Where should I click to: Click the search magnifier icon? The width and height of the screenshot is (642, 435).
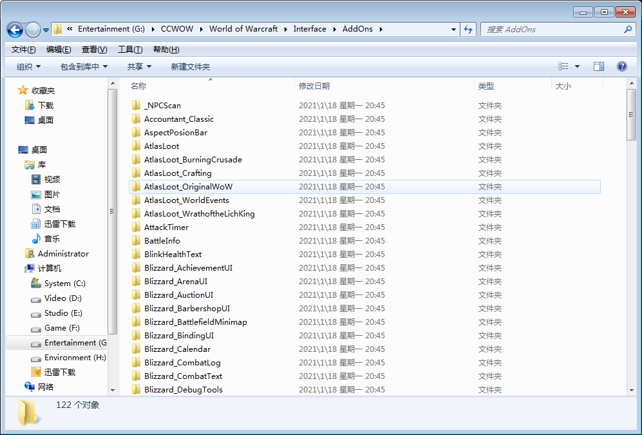pos(628,30)
